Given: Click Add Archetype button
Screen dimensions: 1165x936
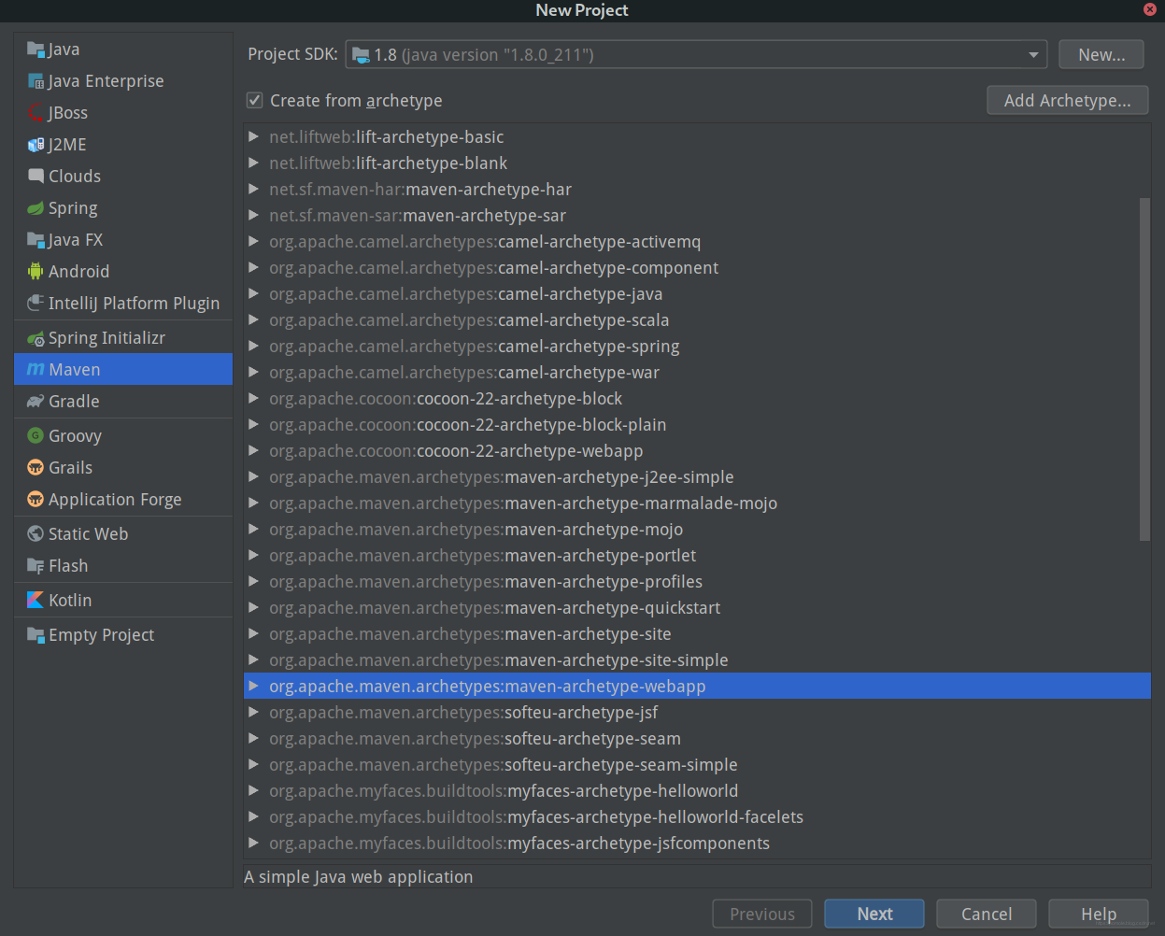Looking at the screenshot, I should pos(1068,100).
